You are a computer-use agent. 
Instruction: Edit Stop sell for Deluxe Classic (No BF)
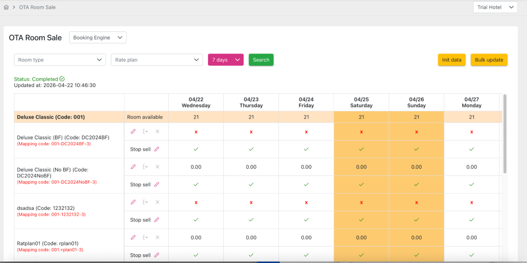(157, 184)
